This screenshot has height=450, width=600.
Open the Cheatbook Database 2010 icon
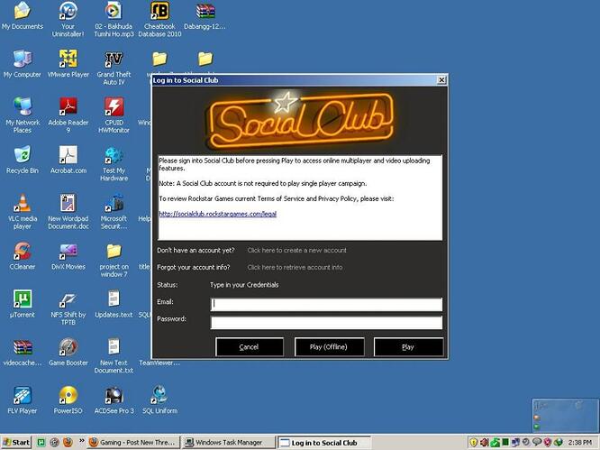pyautogui.click(x=159, y=12)
